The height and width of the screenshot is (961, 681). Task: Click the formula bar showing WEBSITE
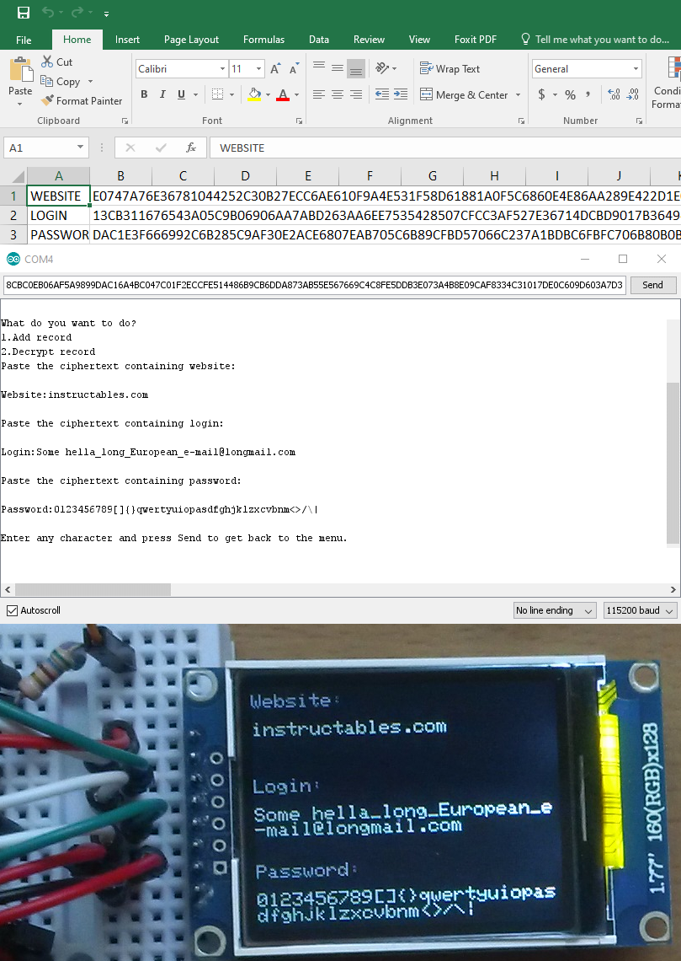click(445, 148)
